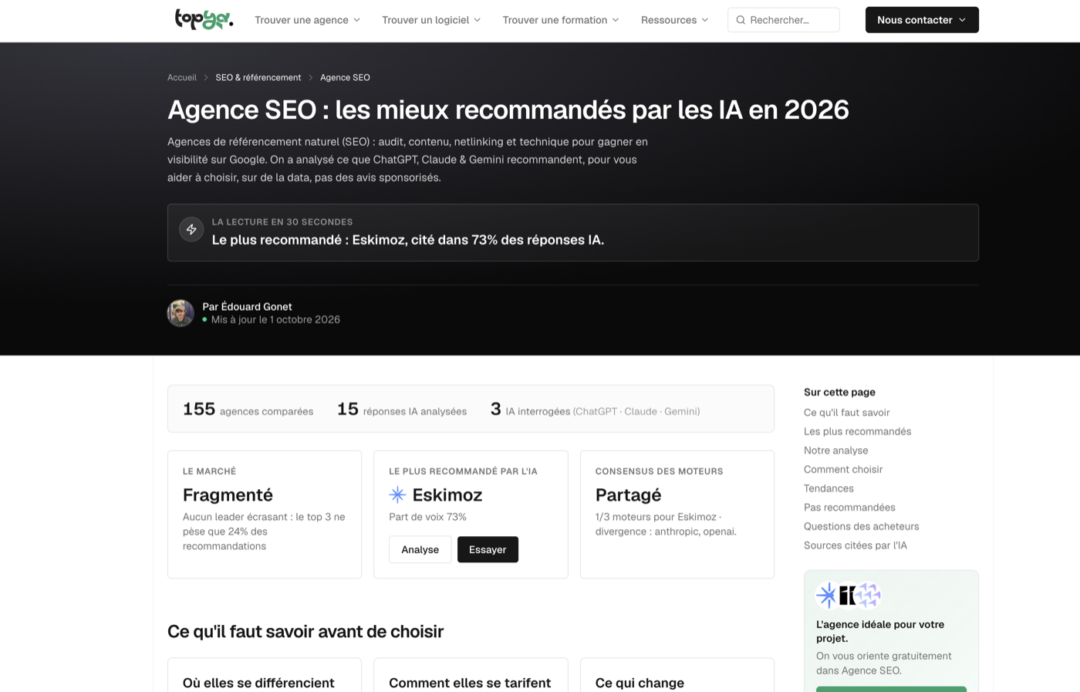Click the Essayer button for Eskimoz
1080x692 pixels.
pyautogui.click(x=488, y=549)
